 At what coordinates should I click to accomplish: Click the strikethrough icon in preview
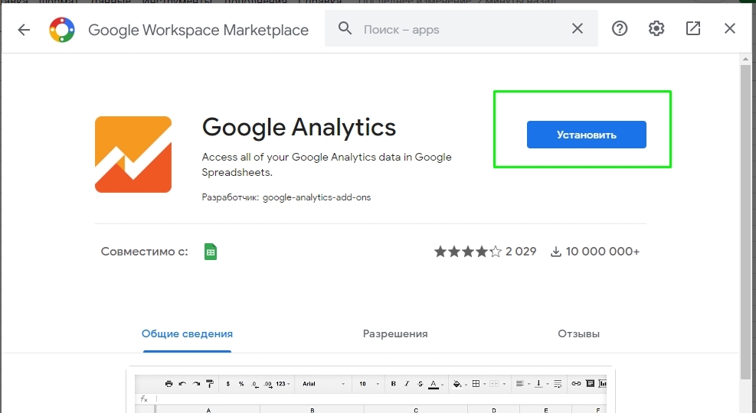(421, 384)
